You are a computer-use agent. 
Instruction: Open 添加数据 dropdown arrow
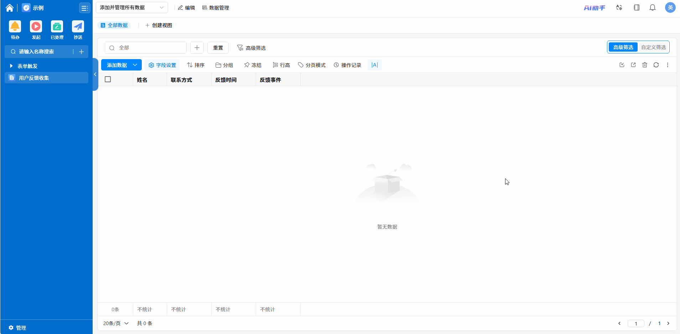tap(135, 65)
